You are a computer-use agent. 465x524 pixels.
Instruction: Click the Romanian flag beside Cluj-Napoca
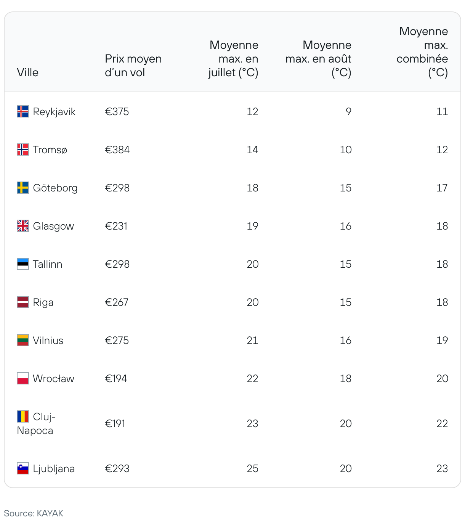(23, 416)
